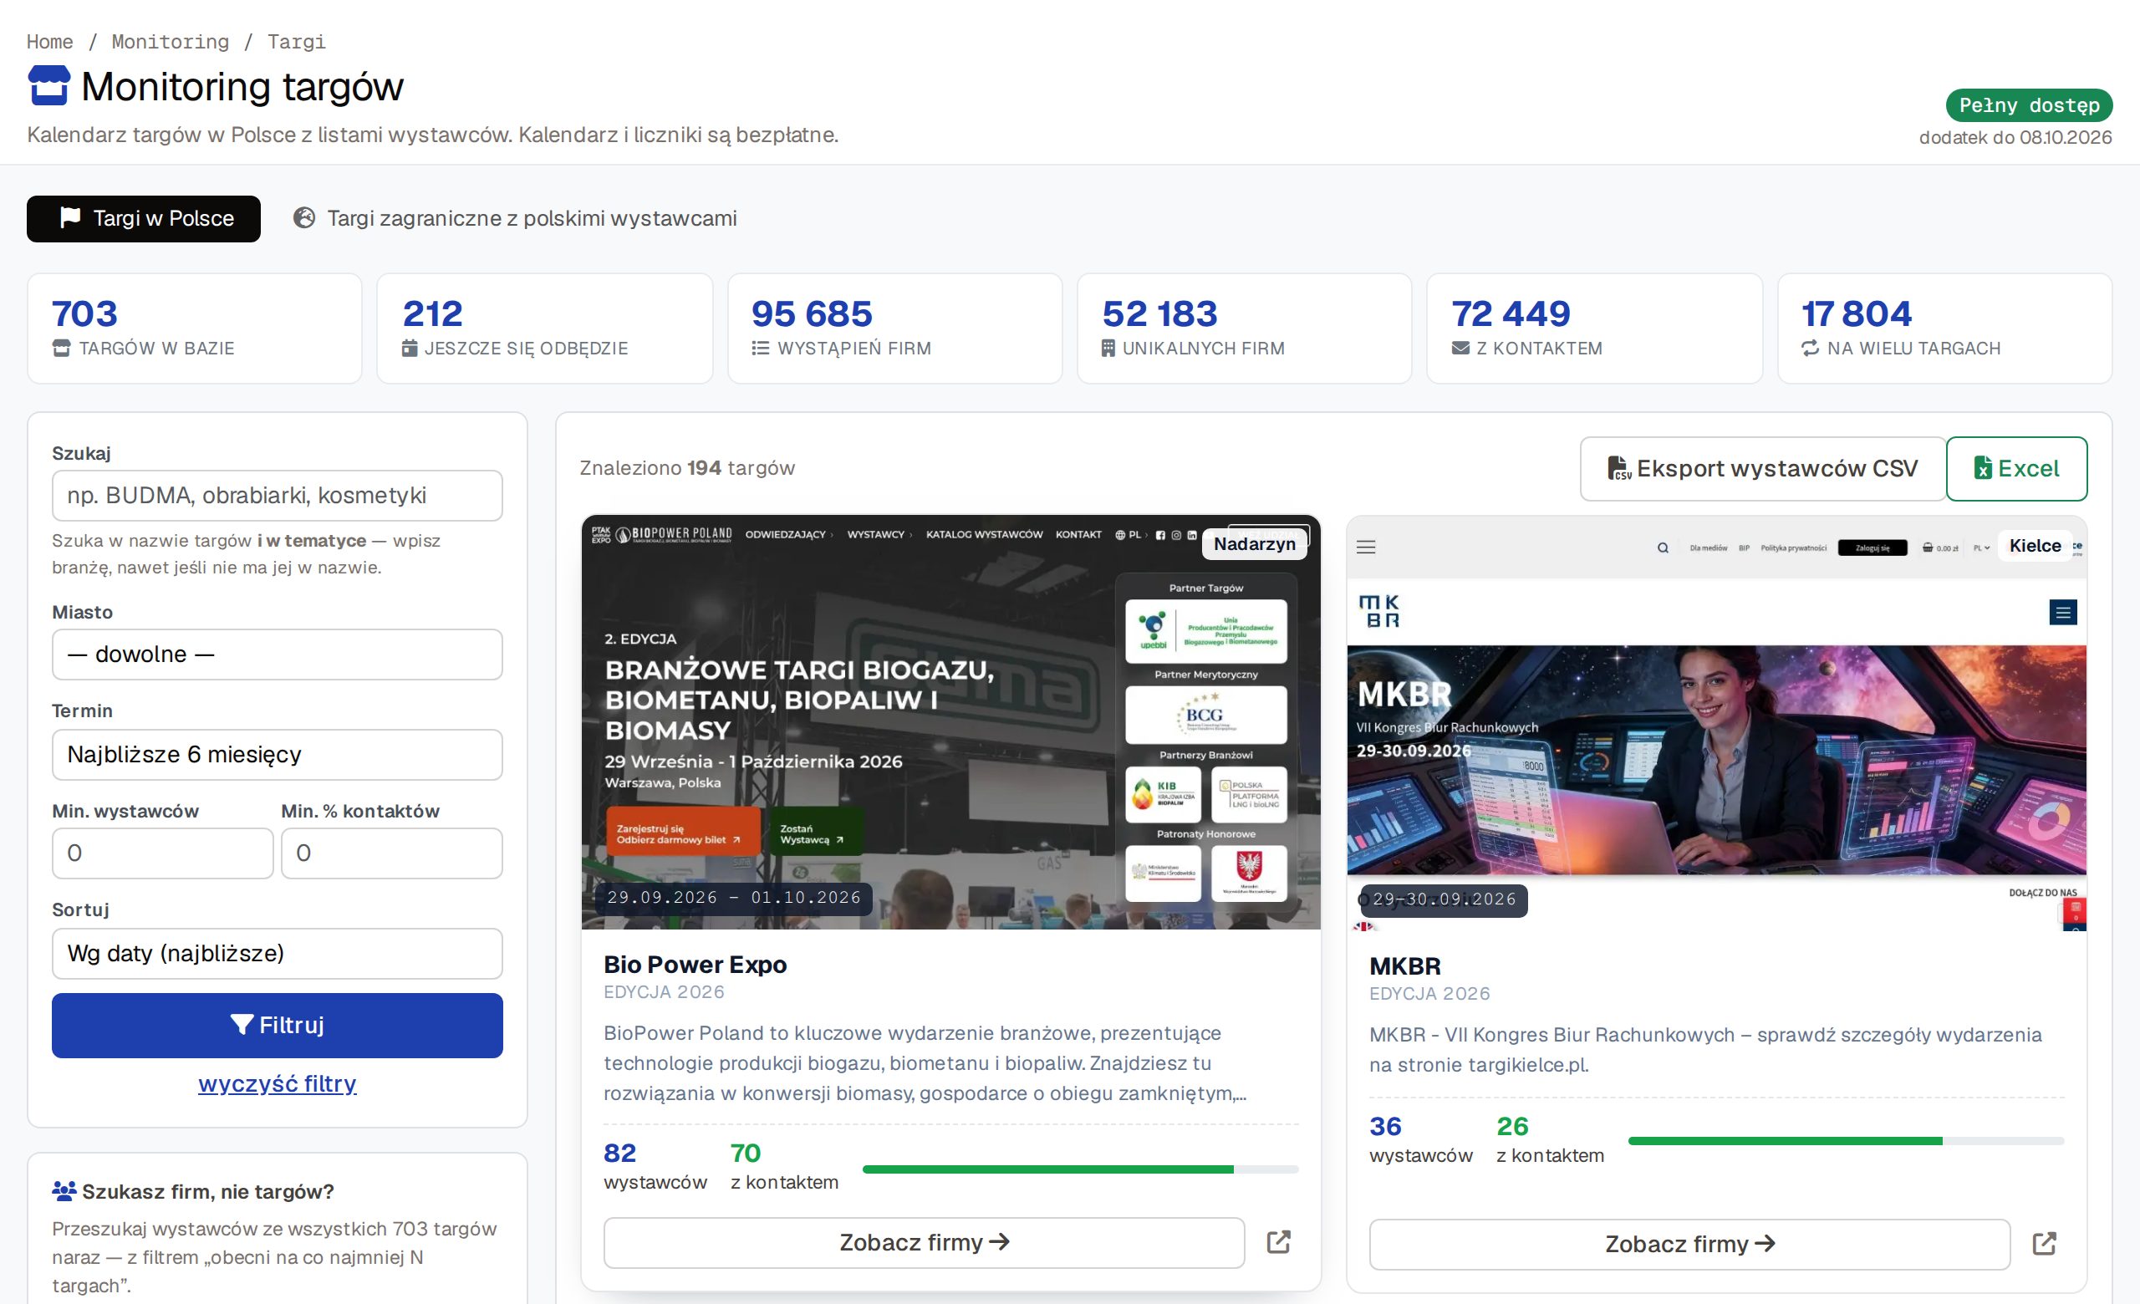
Task: Click the 29.09.2026 – 01.10.2026 date badge
Action: [734, 897]
